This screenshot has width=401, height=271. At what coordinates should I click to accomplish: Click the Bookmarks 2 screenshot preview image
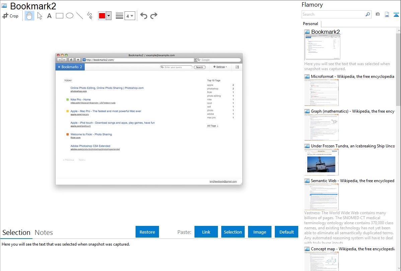click(x=149, y=119)
